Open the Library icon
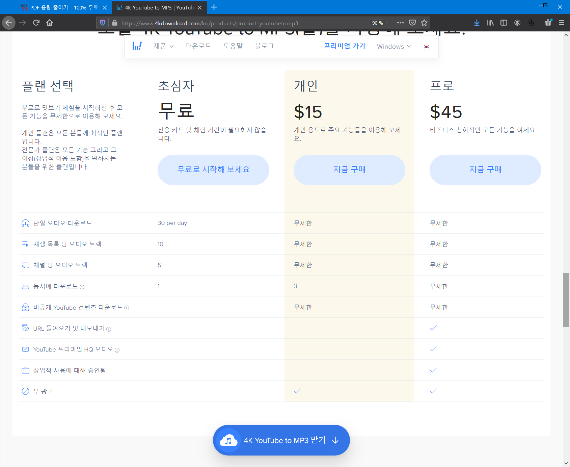 click(x=490, y=23)
